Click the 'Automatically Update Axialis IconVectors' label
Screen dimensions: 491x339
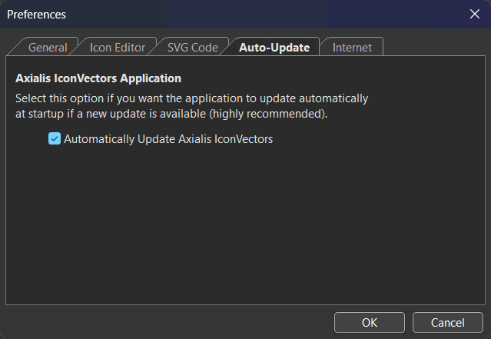[168, 139]
